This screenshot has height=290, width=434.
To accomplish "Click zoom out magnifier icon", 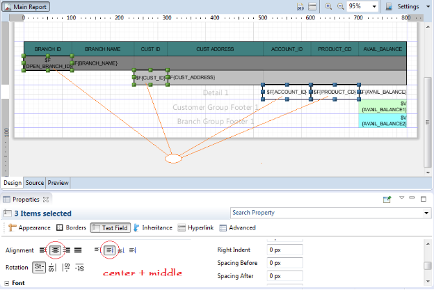I will [340, 6].
